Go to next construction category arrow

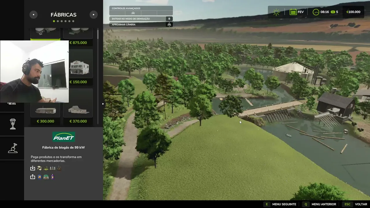coord(93,14)
